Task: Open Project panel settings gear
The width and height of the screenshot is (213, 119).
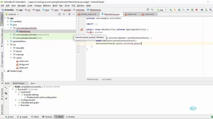Action: click(69, 14)
